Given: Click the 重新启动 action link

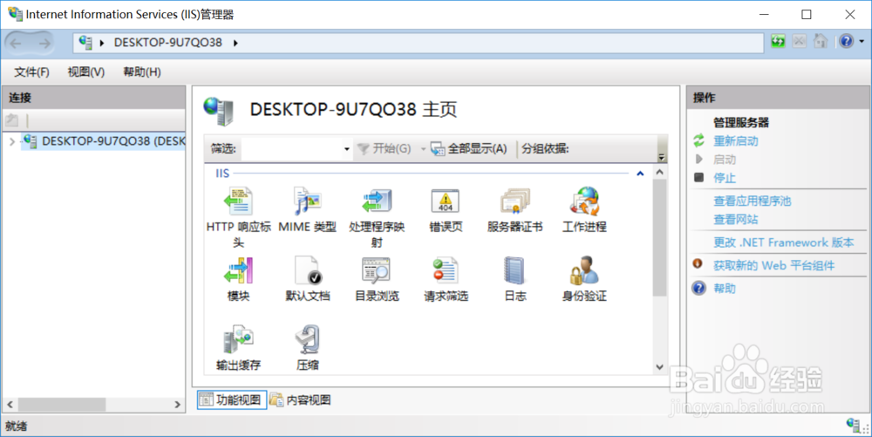Looking at the screenshot, I should 735,140.
